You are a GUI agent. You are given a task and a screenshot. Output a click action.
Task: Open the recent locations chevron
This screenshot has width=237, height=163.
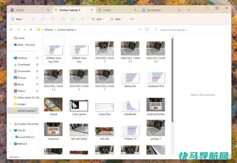(x=24, y=30)
